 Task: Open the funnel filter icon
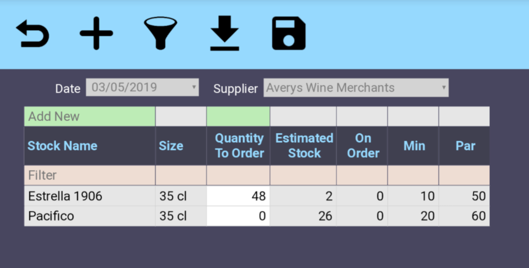tap(161, 34)
